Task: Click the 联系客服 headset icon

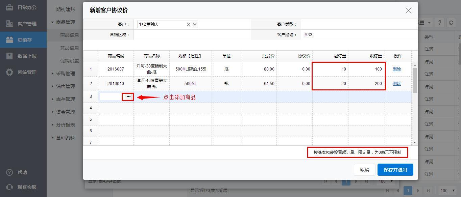Action: (x=9, y=187)
